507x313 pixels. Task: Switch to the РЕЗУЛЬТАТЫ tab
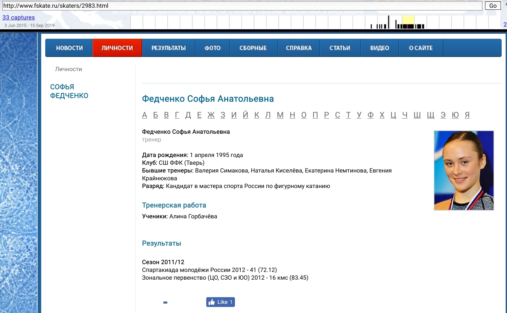(x=169, y=48)
